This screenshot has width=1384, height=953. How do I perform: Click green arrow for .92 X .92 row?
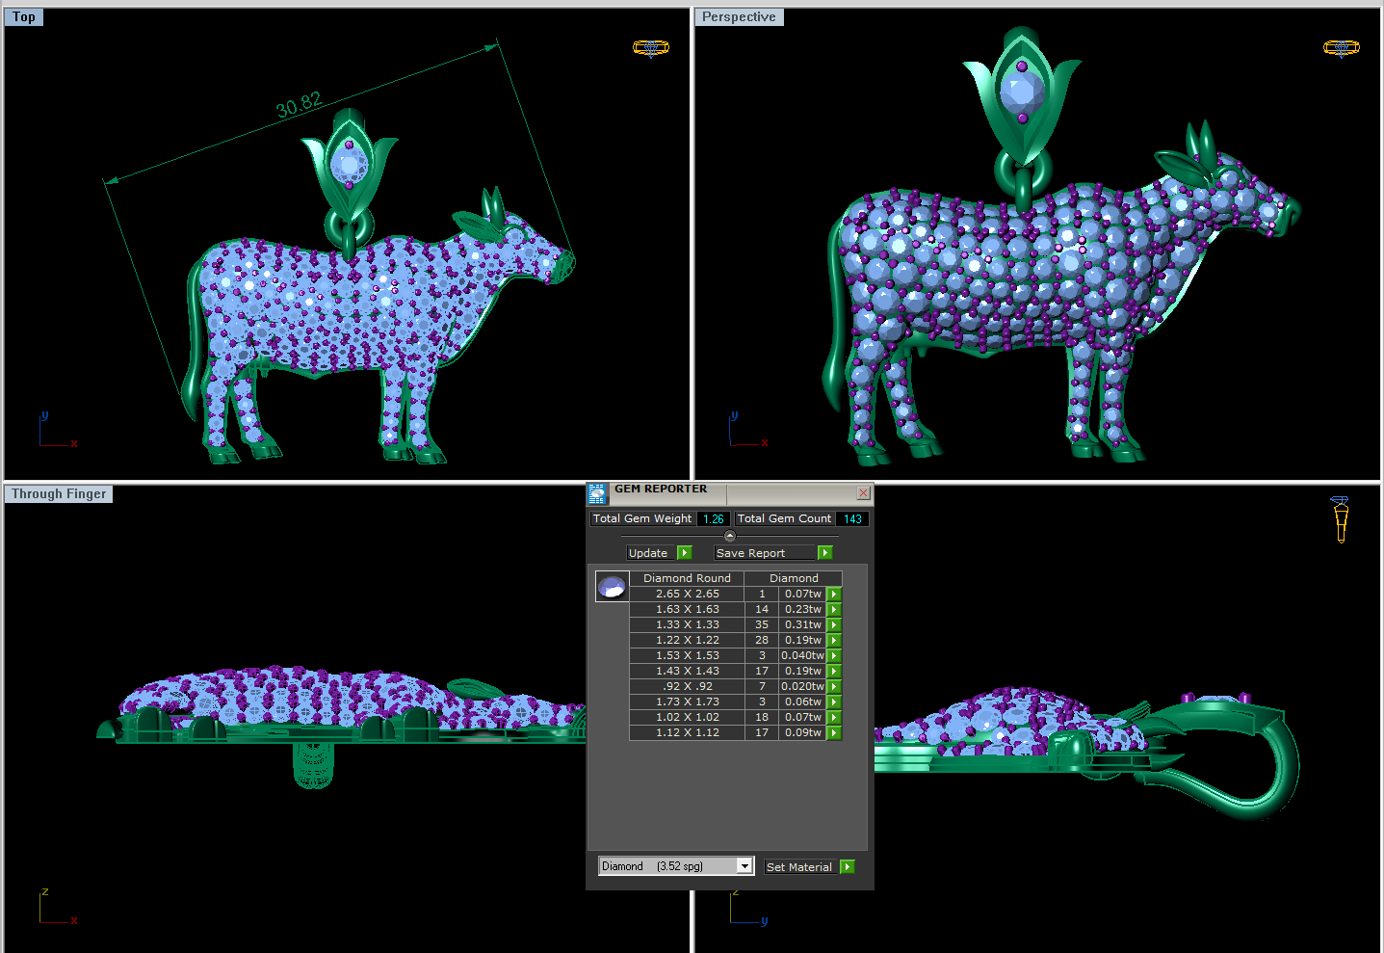point(834,687)
